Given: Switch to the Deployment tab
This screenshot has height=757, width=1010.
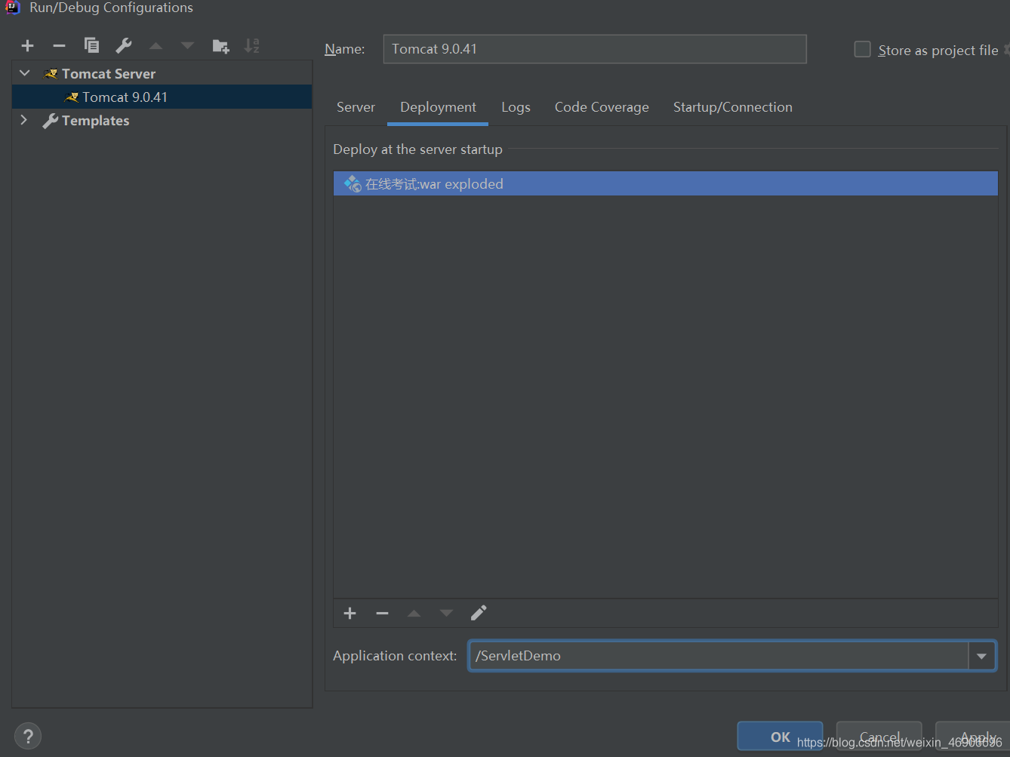Looking at the screenshot, I should tap(438, 107).
